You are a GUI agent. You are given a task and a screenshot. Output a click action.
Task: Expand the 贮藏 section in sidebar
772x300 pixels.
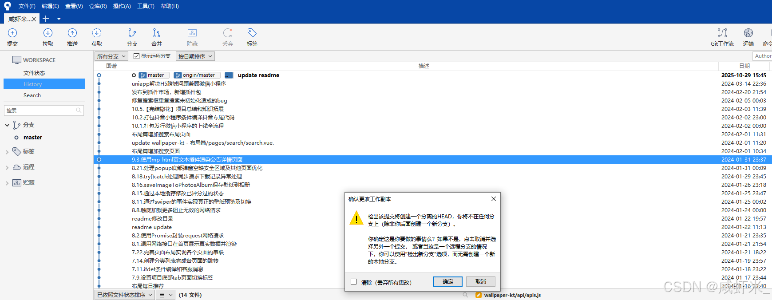tap(7, 183)
